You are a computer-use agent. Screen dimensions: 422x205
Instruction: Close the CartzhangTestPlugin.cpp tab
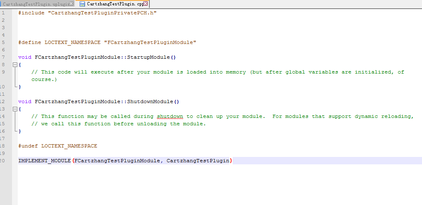pos(145,3)
